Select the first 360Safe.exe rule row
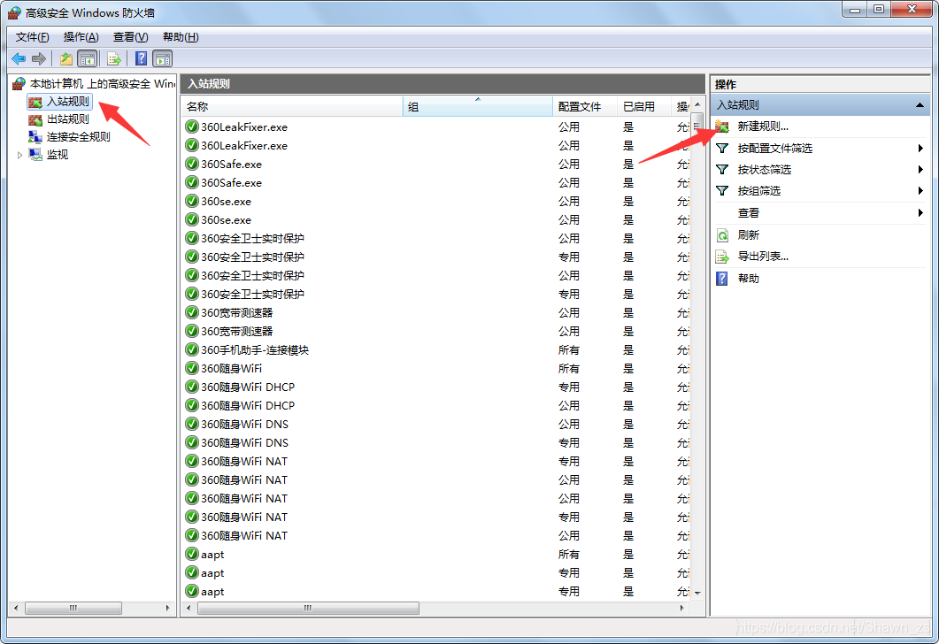 (x=436, y=164)
